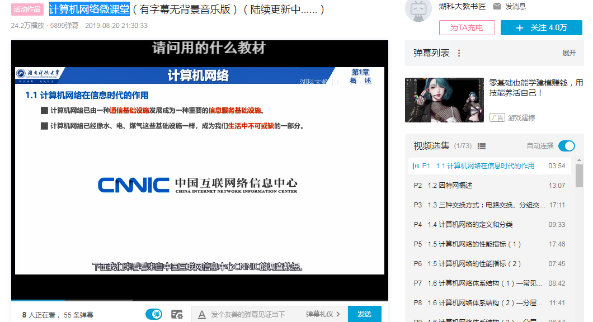Click the ad source label 游戏建模
Screen dimensions: 593x322
pos(521,118)
